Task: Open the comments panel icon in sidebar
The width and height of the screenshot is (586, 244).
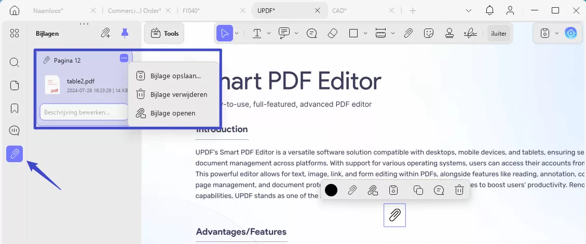Action: [x=14, y=131]
